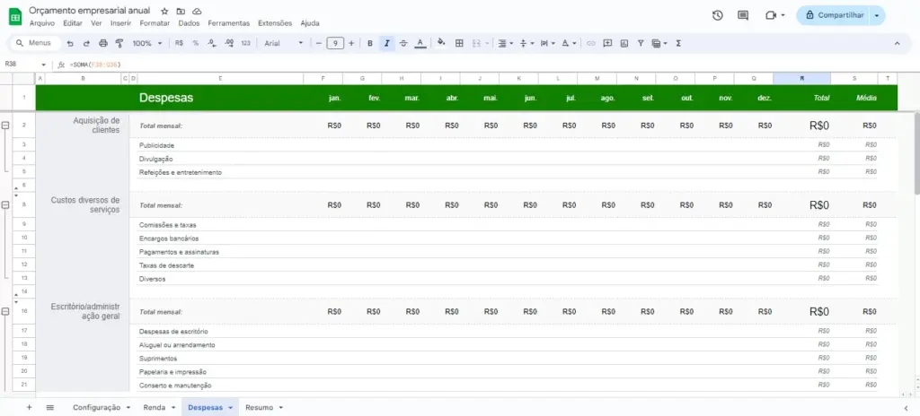Check cloud save status icon
Viewport: 920px width, 416px height.
[x=197, y=11]
